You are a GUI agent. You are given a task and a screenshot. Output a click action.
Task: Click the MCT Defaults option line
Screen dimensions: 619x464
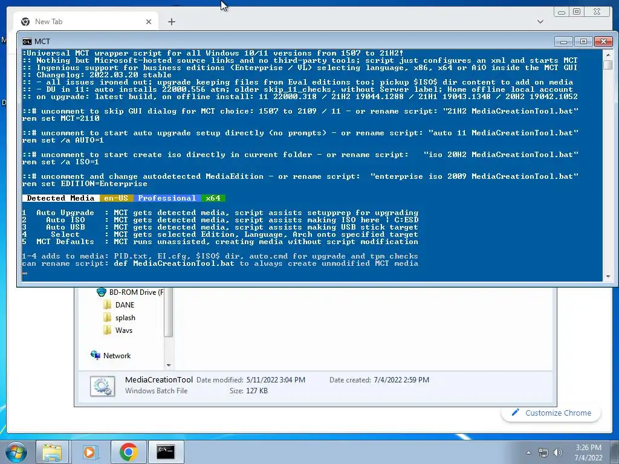[x=220, y=242]
